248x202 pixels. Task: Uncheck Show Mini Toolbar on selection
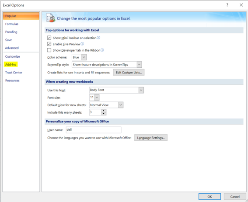tap(49, 38)
